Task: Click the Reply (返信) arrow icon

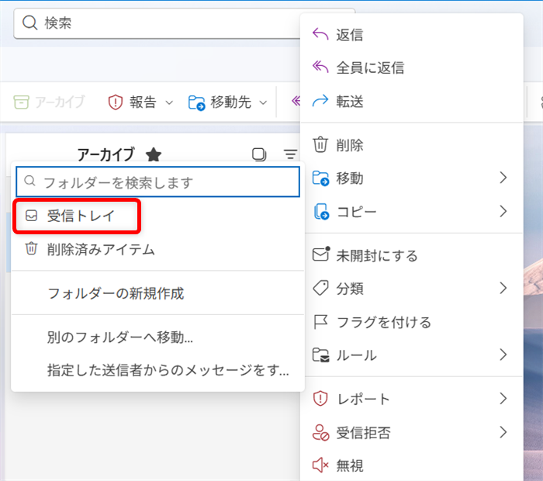Action: (320, 34)
